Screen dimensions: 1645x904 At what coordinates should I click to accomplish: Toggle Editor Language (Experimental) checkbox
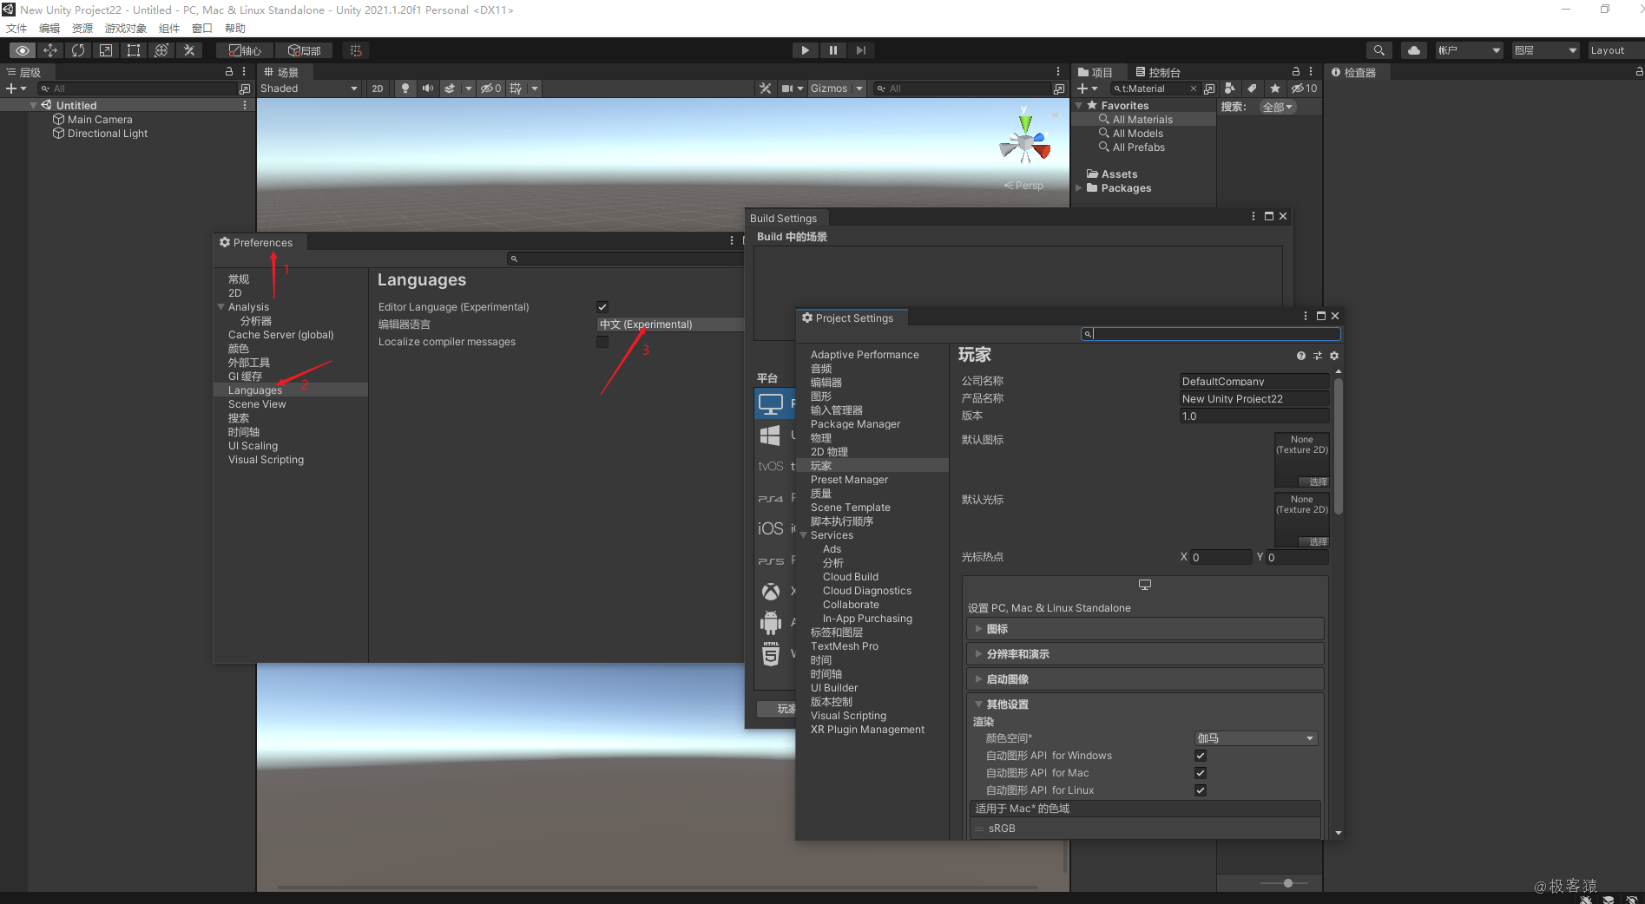pos(602,307)
